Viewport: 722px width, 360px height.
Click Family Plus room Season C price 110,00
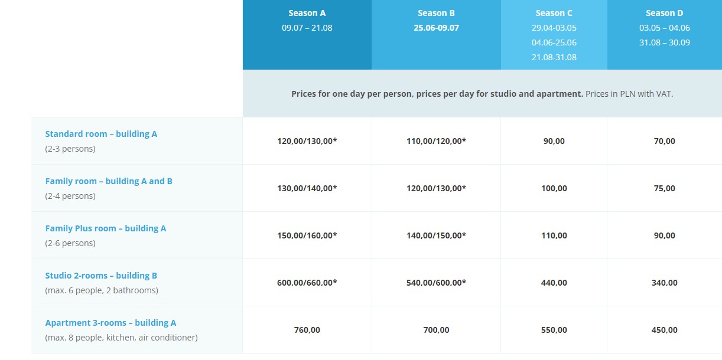[554, 235]
